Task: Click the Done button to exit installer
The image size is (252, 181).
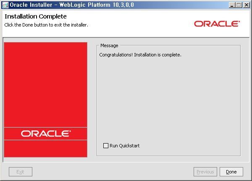Action: [x=231, y=172]
